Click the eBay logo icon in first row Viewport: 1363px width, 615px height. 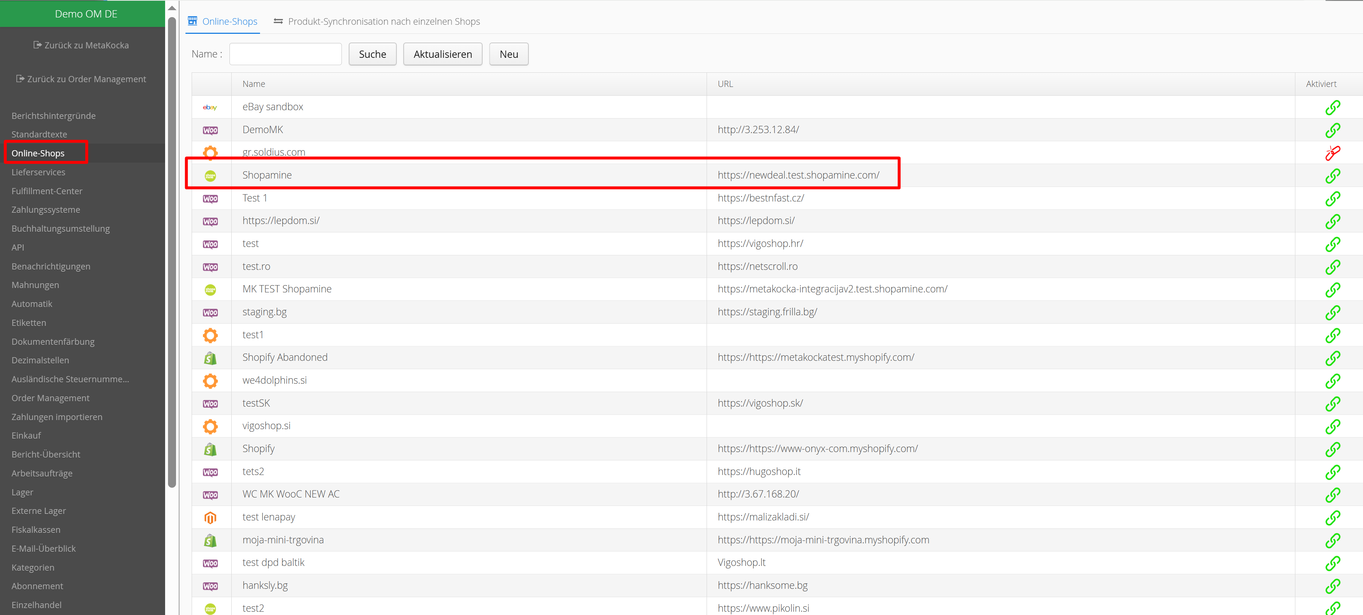pyautogui.click(x=210, y=107)
